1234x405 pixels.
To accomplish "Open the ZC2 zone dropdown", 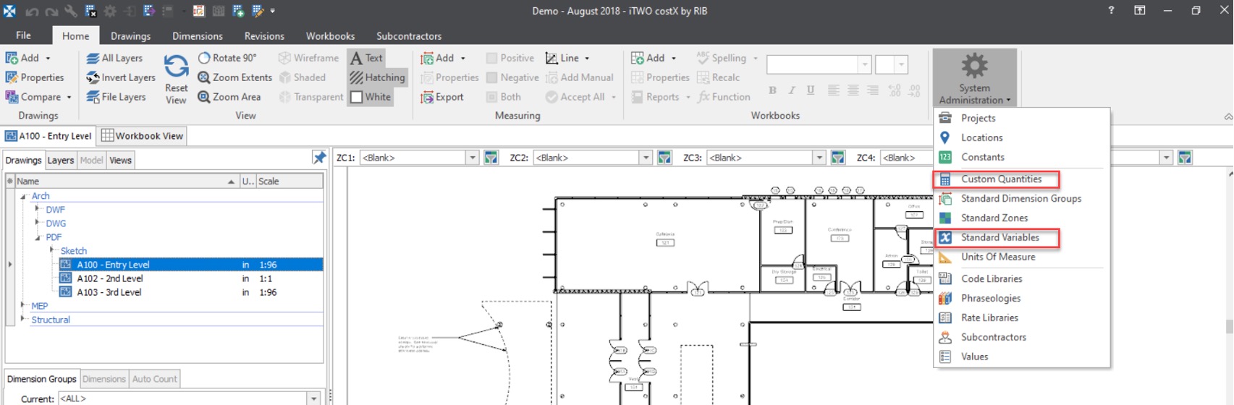I will click(646, 158).
